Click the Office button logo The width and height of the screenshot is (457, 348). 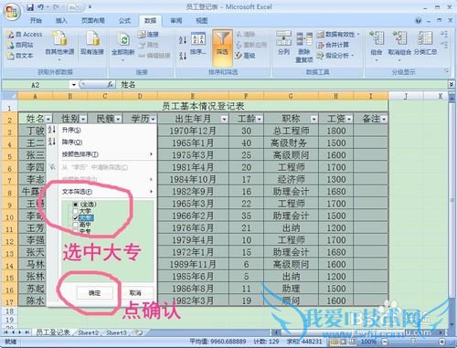(x=12, y=12)
